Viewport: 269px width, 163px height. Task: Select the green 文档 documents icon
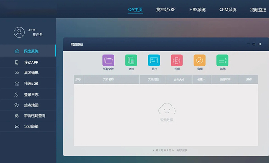131,60
